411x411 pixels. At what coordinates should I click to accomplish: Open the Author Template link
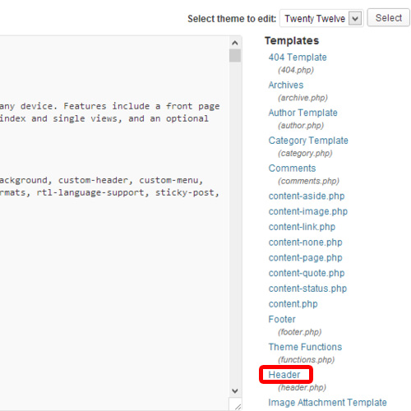click(302, 113)
